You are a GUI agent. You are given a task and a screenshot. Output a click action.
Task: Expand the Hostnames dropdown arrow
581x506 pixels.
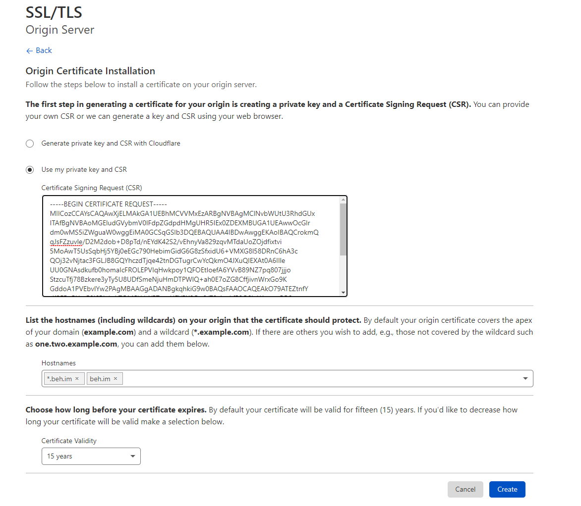[525, 379]
